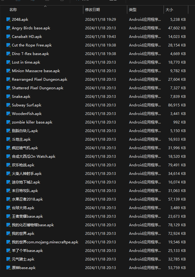
Task: Click the 86,915 KB size value
Action: pyautogui.click(x=177, y=105)
